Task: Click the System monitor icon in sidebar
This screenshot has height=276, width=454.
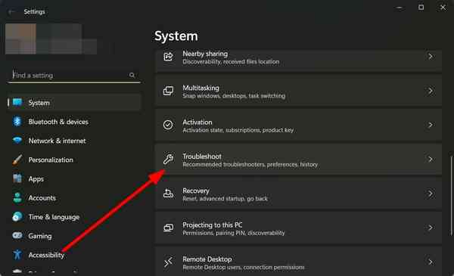Action: click(x=17, y=102)
